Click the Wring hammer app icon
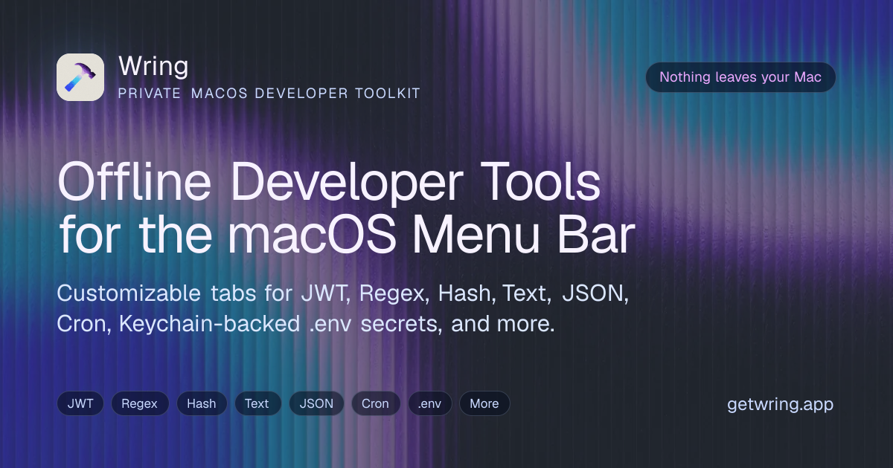The image size is (893, 468). point(80,77)
